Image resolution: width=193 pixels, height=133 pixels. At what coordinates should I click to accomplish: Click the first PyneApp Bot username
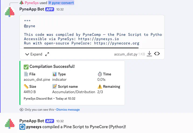pyautogui.click(x=31, y=9)
